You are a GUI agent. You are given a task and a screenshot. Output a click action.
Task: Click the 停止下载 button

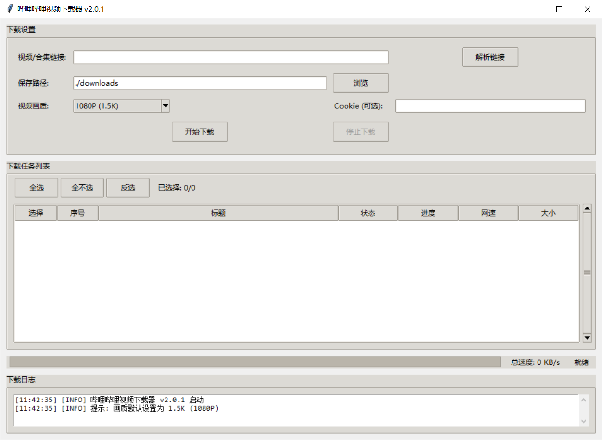point(361,132)
